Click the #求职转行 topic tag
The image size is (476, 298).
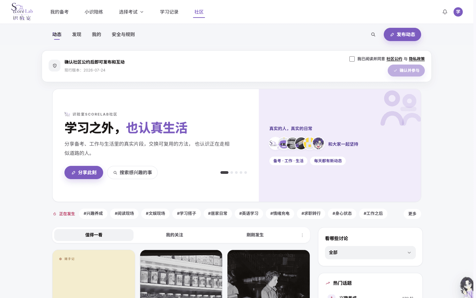click(x=311, y=214)
